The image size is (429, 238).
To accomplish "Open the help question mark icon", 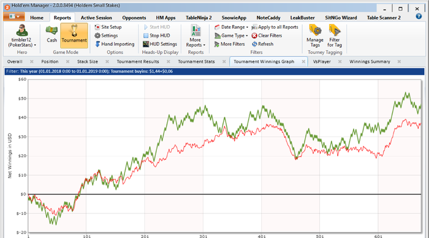I will (419, 17).
